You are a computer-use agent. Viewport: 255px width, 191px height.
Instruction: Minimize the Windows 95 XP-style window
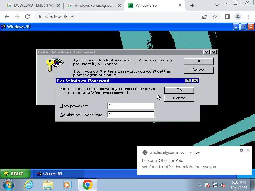(236, 27)
